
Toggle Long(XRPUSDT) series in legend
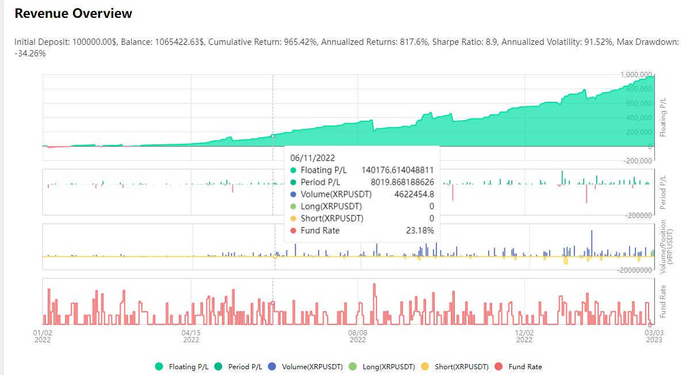[x=382, y=366]
